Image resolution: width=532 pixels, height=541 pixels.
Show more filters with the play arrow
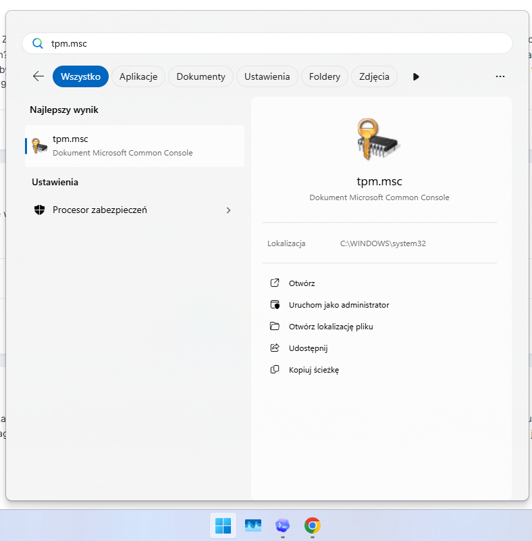[416, 76]
